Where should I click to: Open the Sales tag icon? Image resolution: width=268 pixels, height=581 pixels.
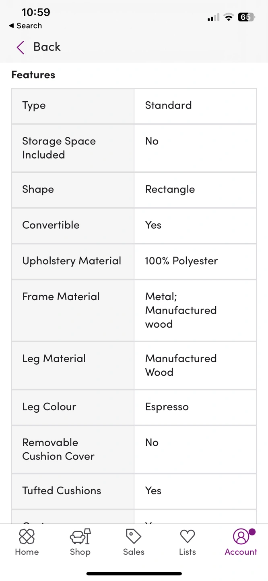tap(134, 537)
